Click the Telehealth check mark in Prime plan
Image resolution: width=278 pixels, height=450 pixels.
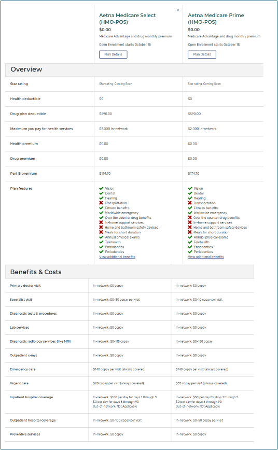pyautogui.click(x=190, y=242)
